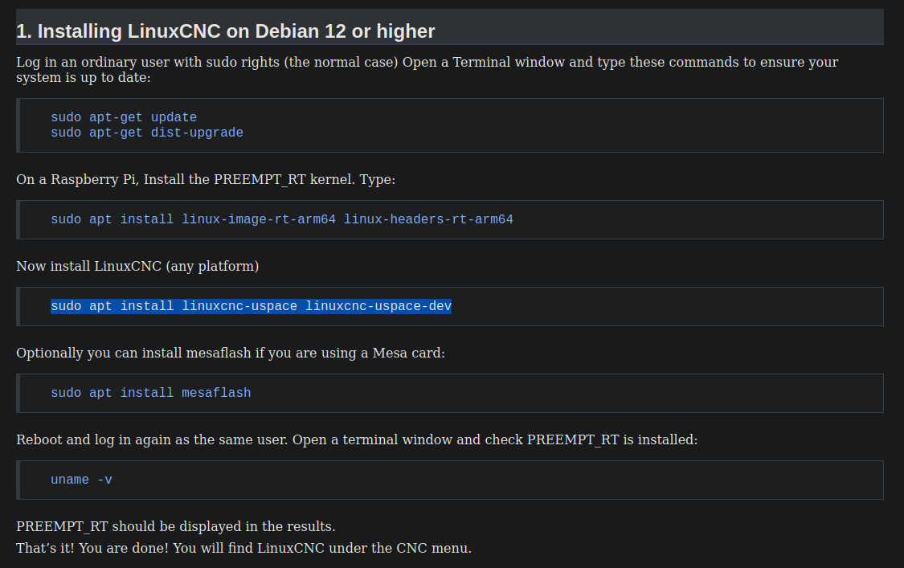Click the 'uname -v' command text

pyautogui.click(x=81, y=480)
